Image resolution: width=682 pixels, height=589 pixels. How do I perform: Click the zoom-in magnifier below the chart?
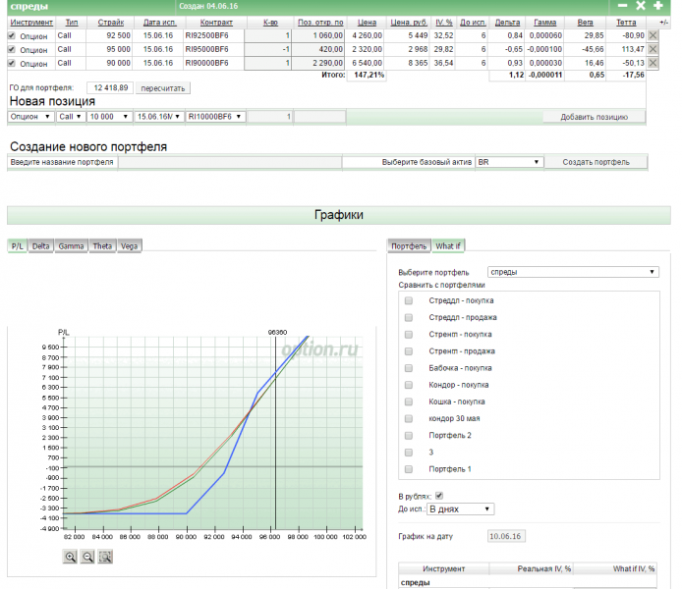[71, 557]
